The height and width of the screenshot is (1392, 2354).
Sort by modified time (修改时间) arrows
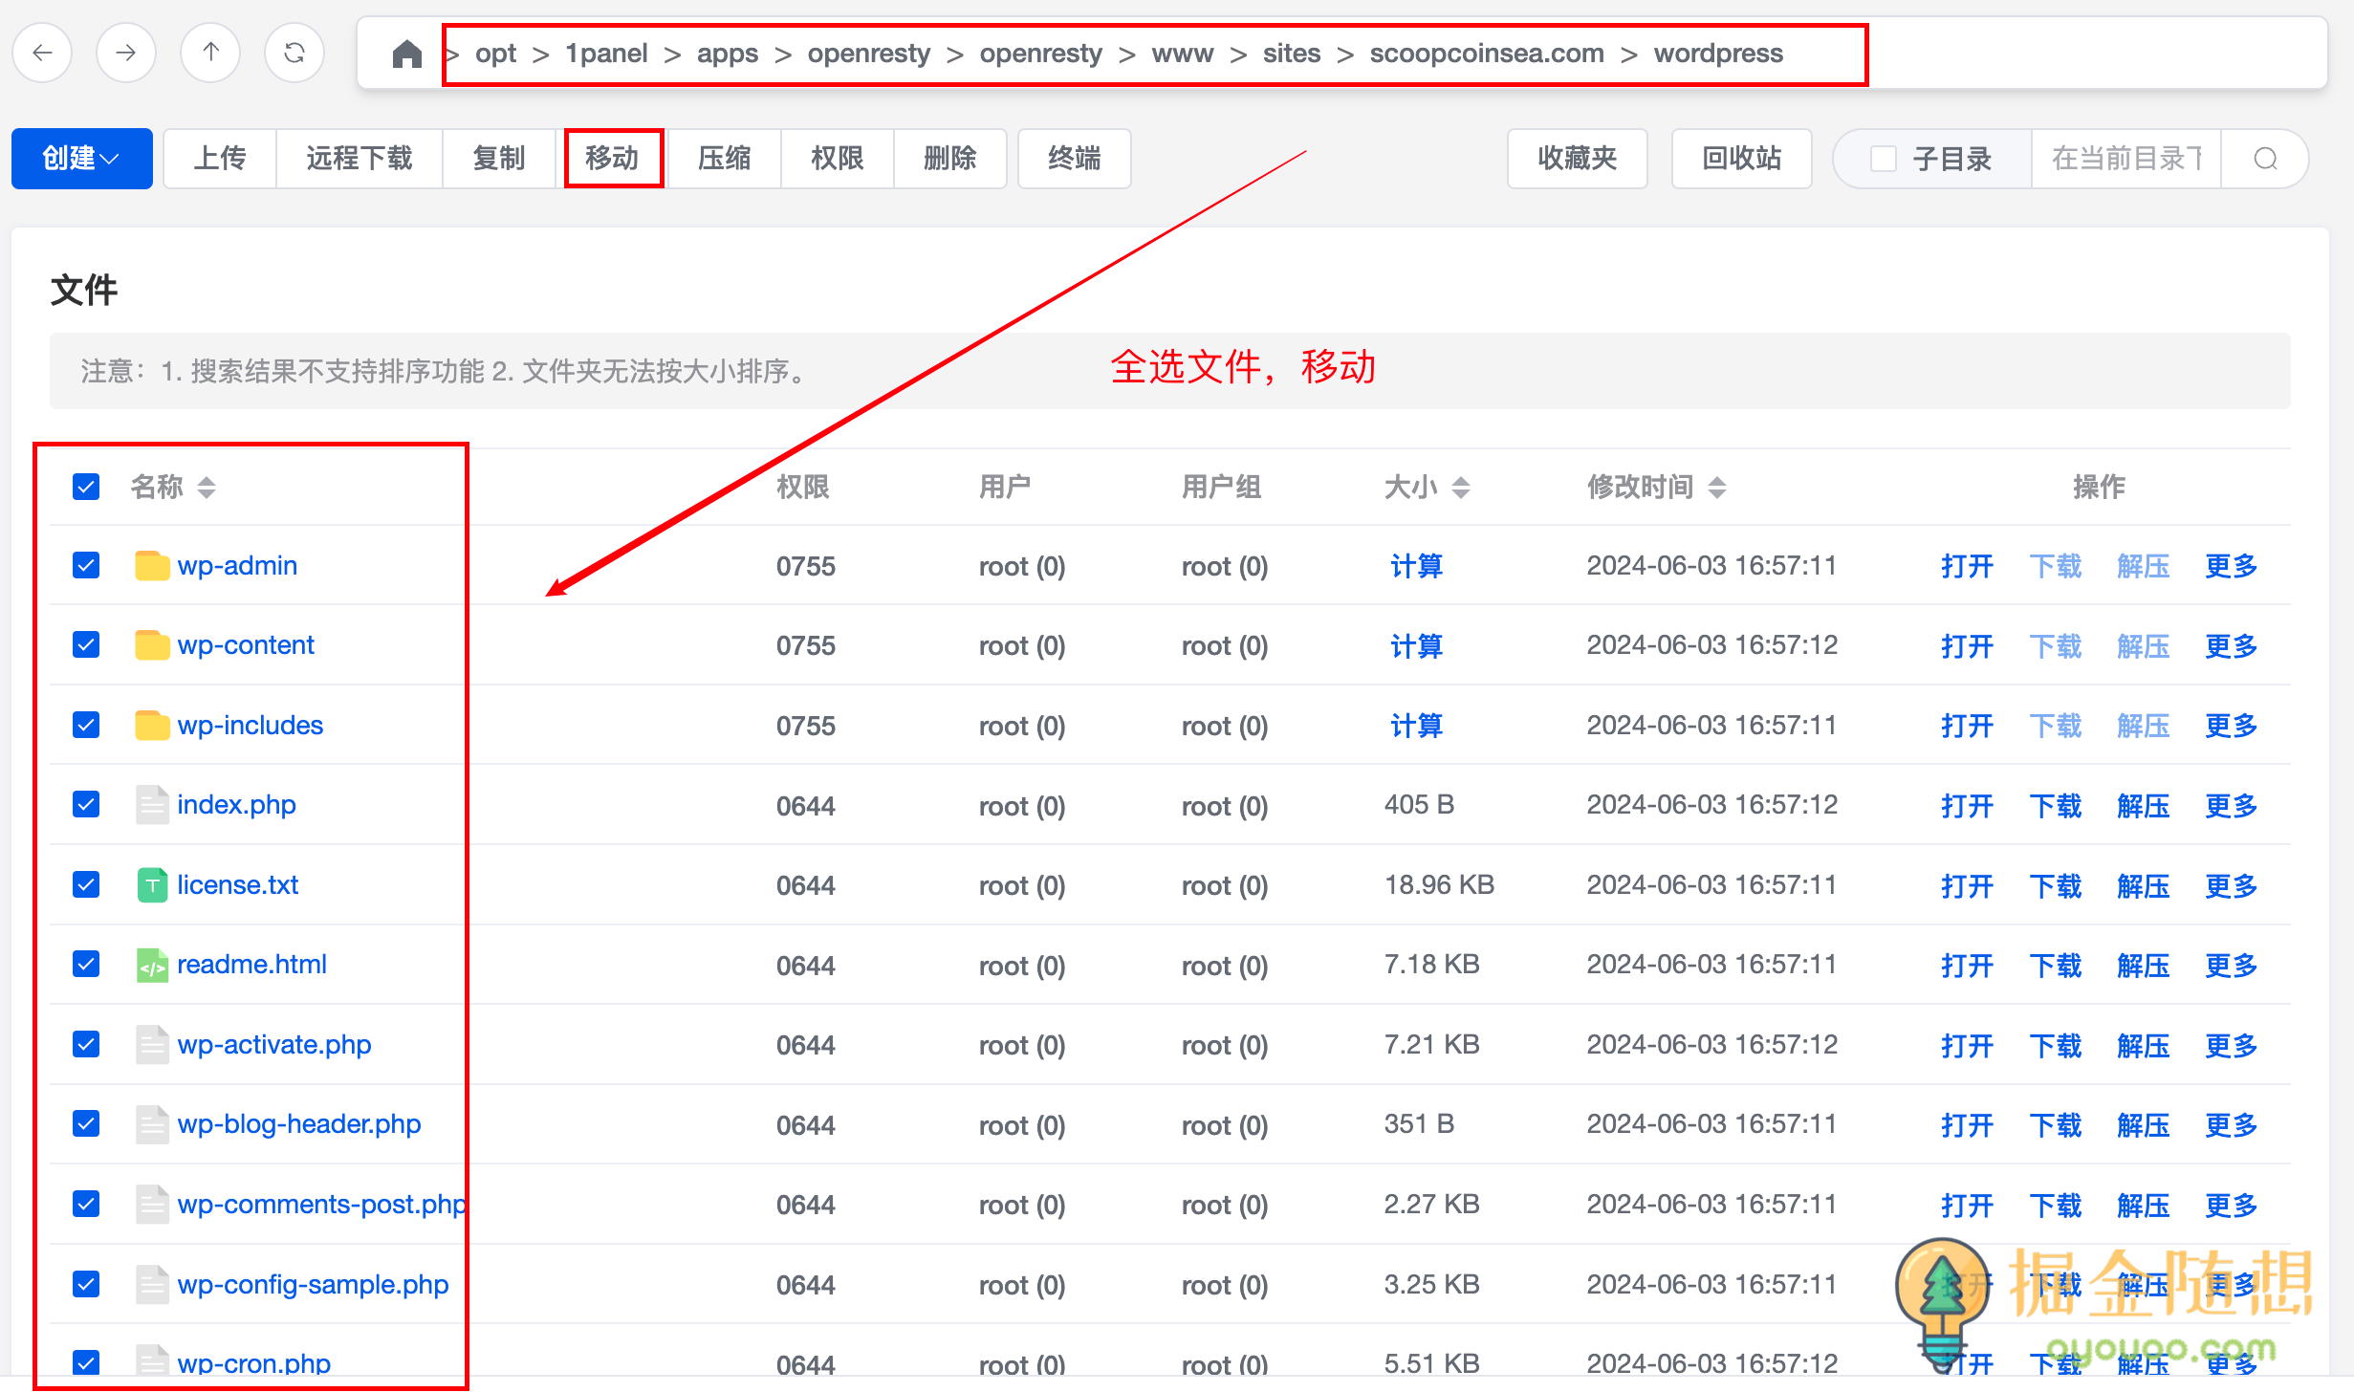1716,488
